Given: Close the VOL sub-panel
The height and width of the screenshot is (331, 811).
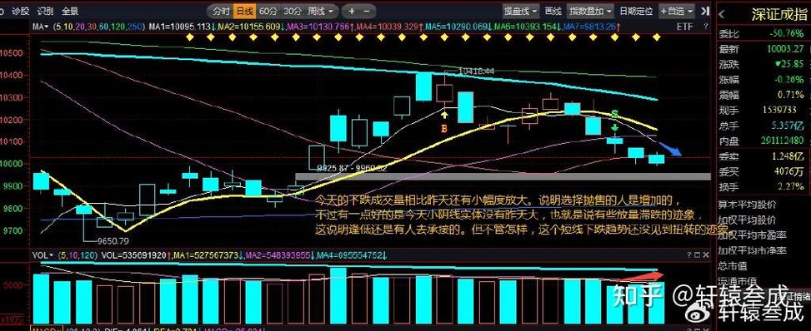Looking at the screenshot, I should [705, 255].
